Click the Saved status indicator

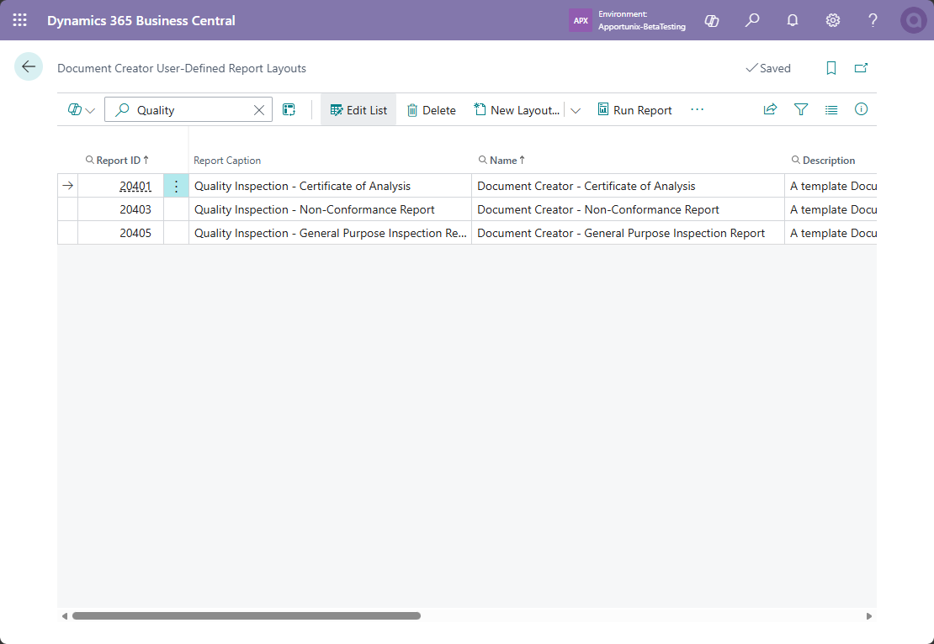pos(768,68)
